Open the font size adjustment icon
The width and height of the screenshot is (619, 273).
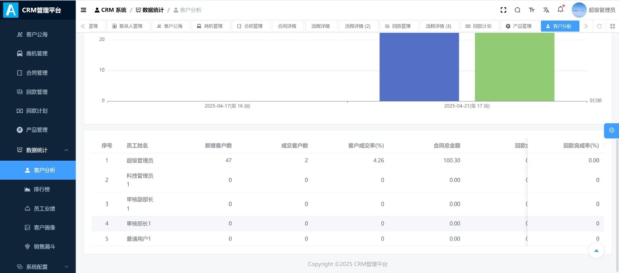click(532, 10)
